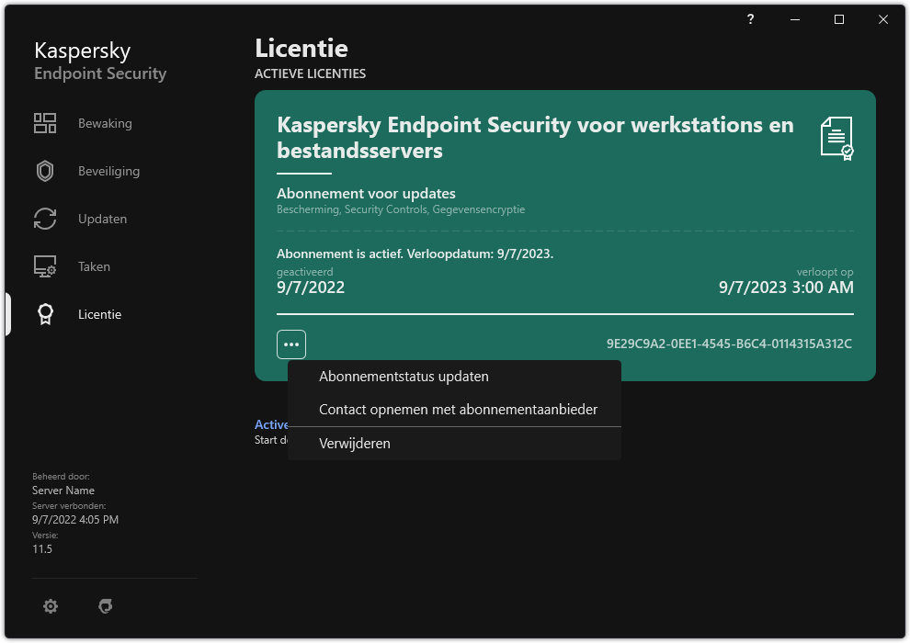The height and width of the screenshot is (643, 910).
Task: Click the Abonnement voor updates subscription title
Action: pos(366,193)
